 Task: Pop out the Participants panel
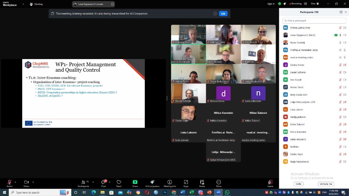tap(341, 12)
